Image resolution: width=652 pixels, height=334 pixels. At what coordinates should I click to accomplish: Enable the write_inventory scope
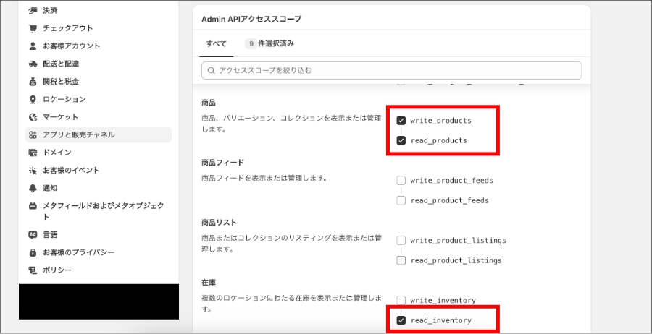point(401,301)
